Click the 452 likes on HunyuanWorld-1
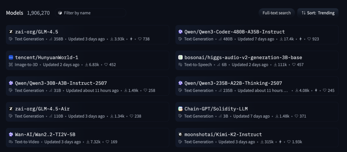 click(x=112, y=65)
